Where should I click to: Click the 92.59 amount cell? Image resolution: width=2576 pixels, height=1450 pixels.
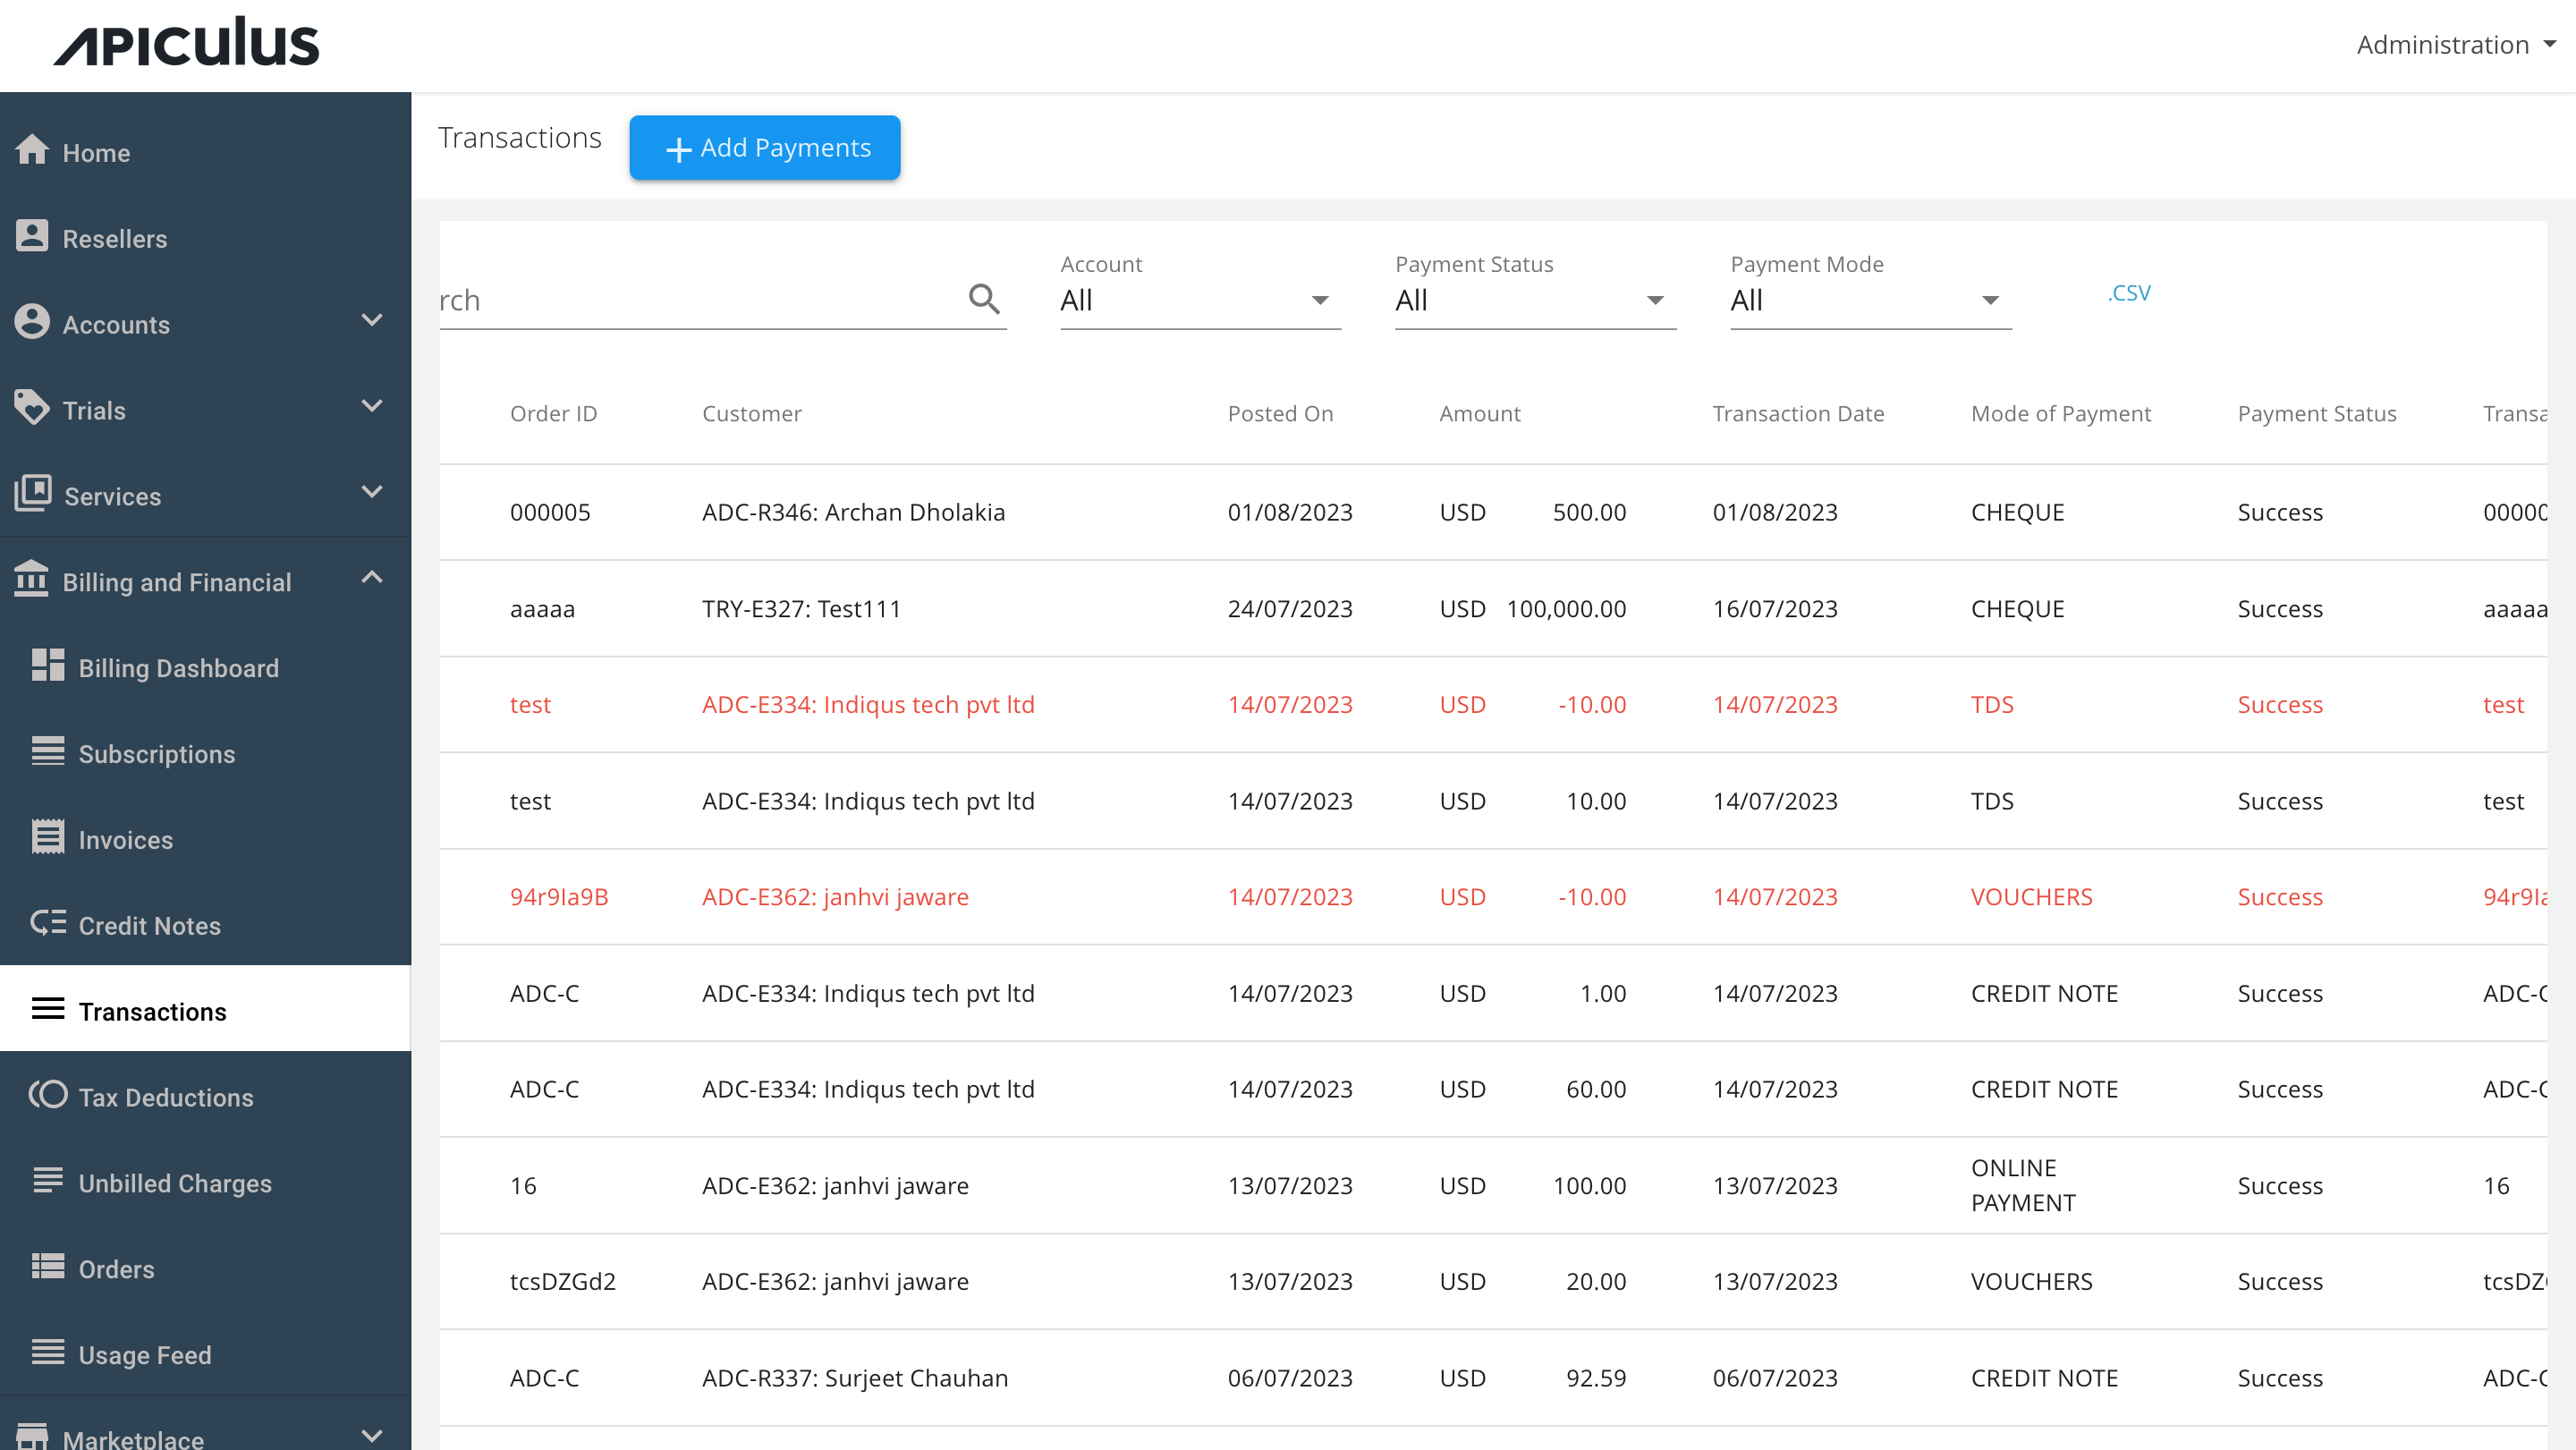pos(1596,1378)
